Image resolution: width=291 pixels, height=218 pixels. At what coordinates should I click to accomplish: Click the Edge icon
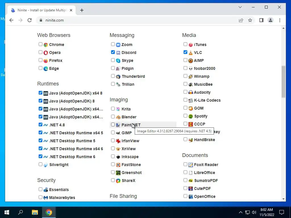tap(46, 69)
